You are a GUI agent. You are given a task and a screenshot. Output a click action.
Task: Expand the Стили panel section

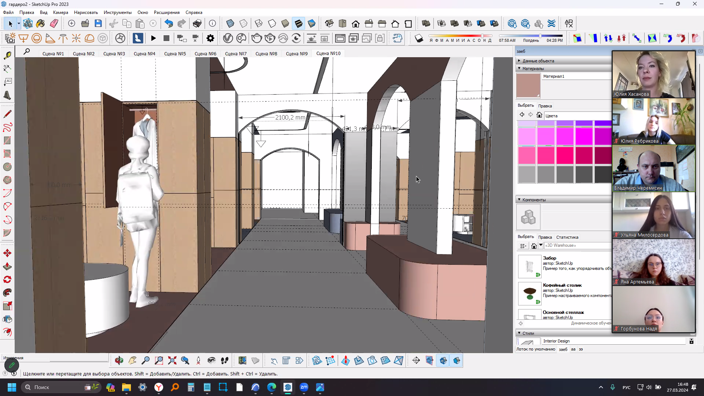(x=520, y=333)
